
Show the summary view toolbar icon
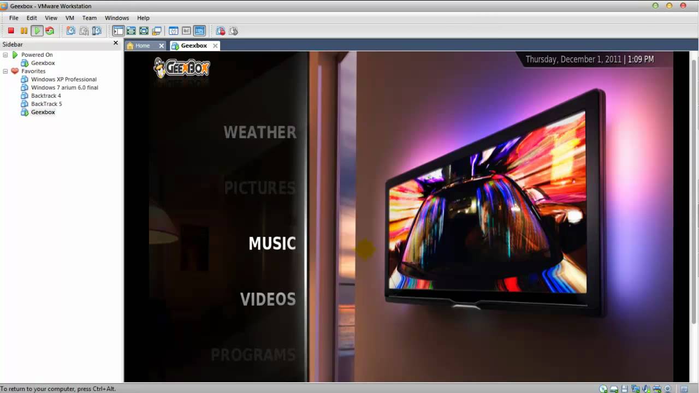(x=174, y=31)
